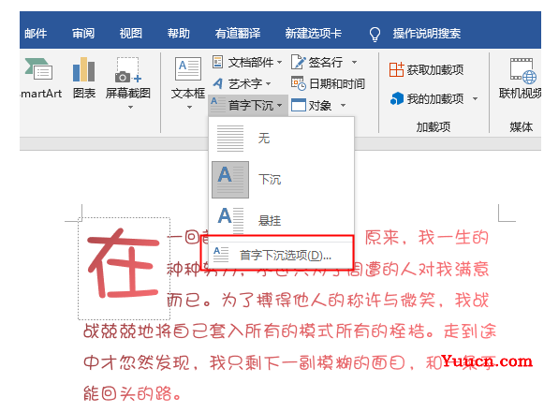Screen dimensions: 544x412
Task: Click the 联机视频 online video icon
Action: [522, 71]
